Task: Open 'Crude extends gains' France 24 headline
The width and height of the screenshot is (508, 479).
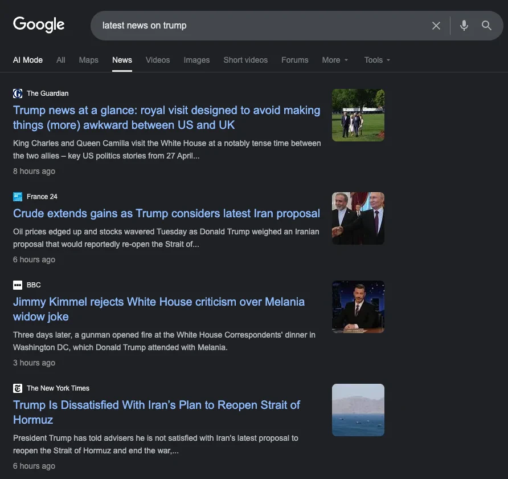Action: [166, 213]
